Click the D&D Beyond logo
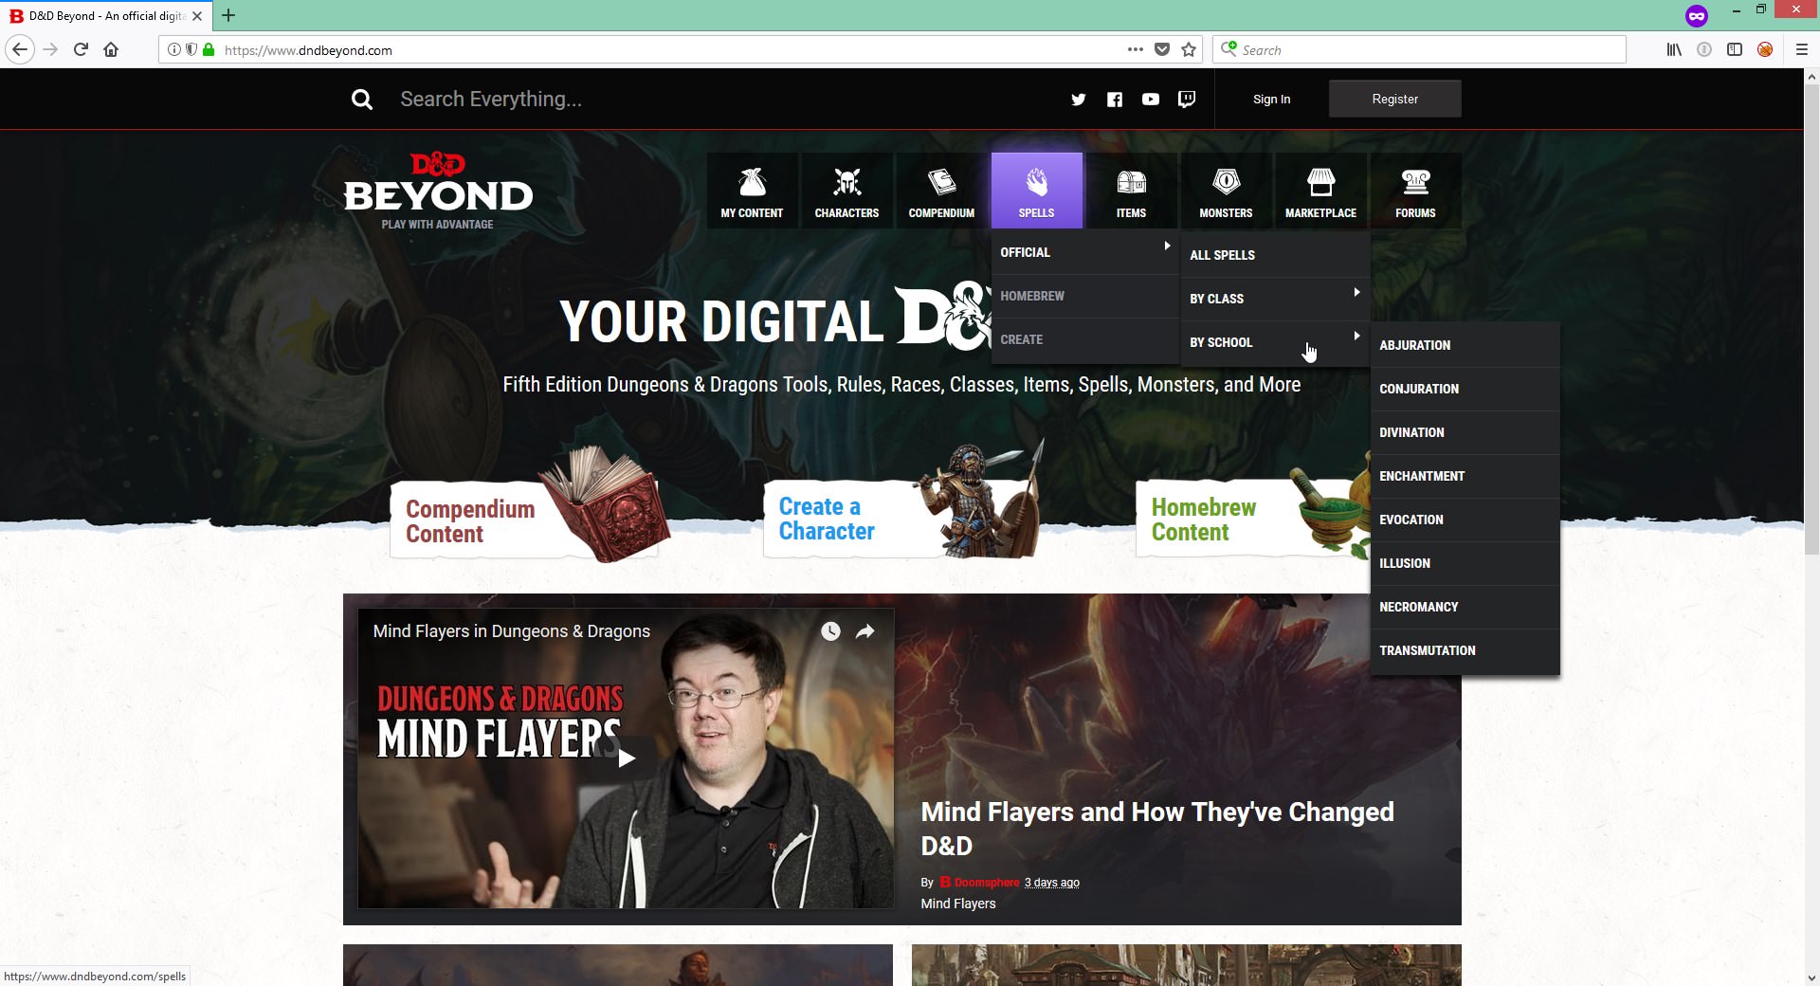This screenshot has height=986, width=1820. [438, 191]
